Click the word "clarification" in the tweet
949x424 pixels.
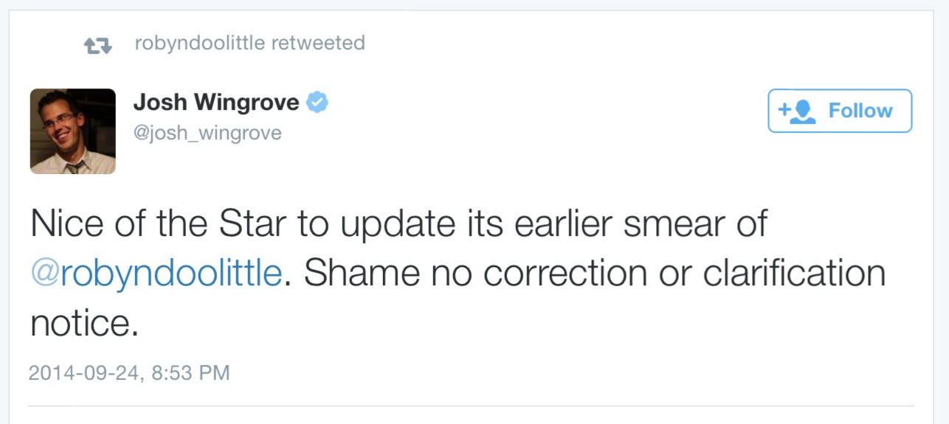point(793,274)
